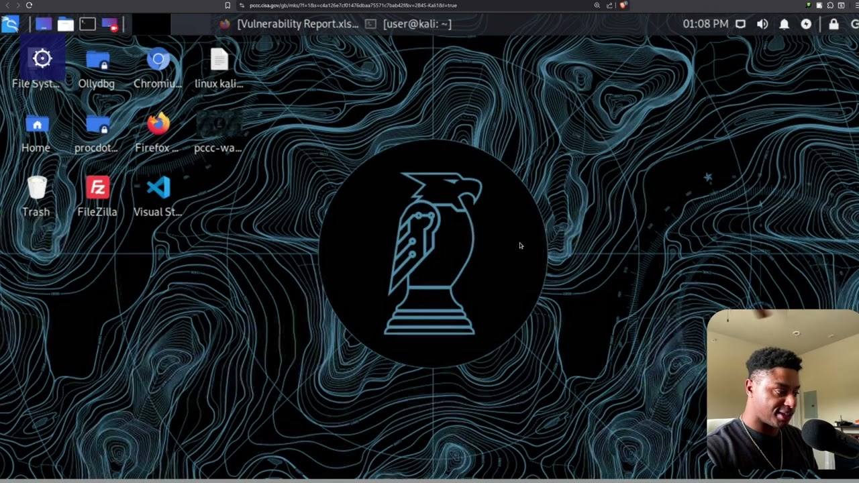Open the display settings tray icon
Screen dimensions: 859x483
tap(740, 24)
